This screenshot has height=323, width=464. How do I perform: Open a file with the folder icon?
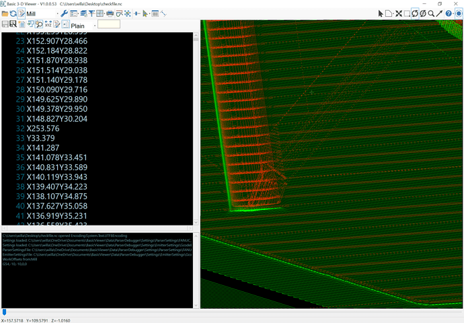click(5, 13)
